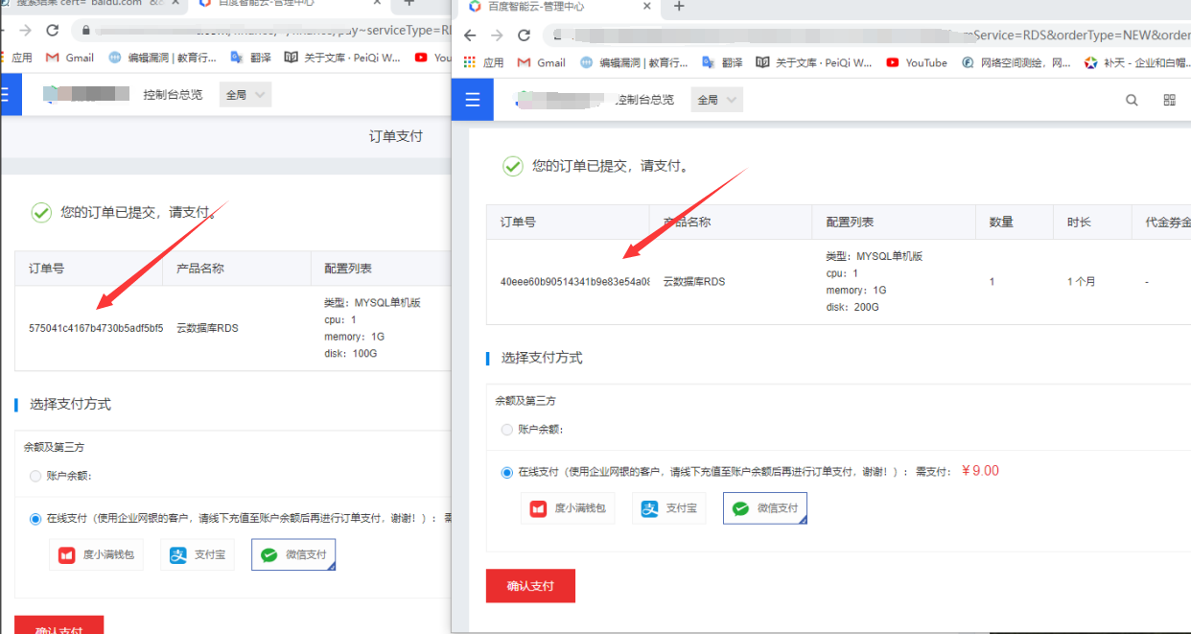Screen dimensions: 1191x634
Task: Select 账户余额 radio button in left window
Action: tap(35, 476)
